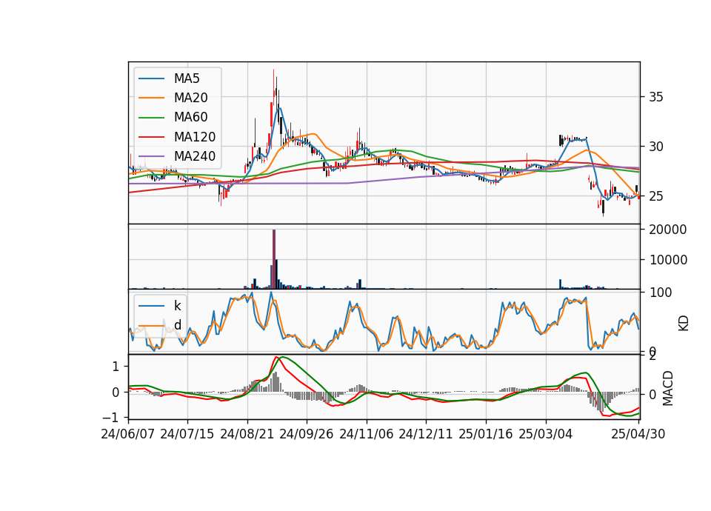Click the 25/04/30 date tick label
The width and height of the screenshot is (711, 511).
[x=638, y=435]
